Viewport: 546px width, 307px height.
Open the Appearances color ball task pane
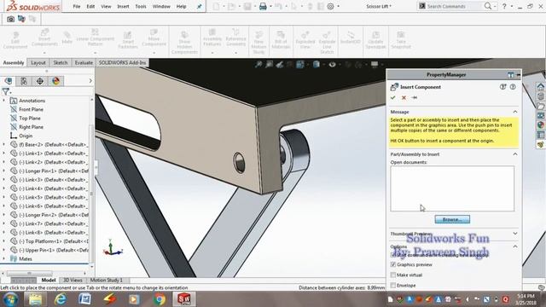[x=540, y=125]
